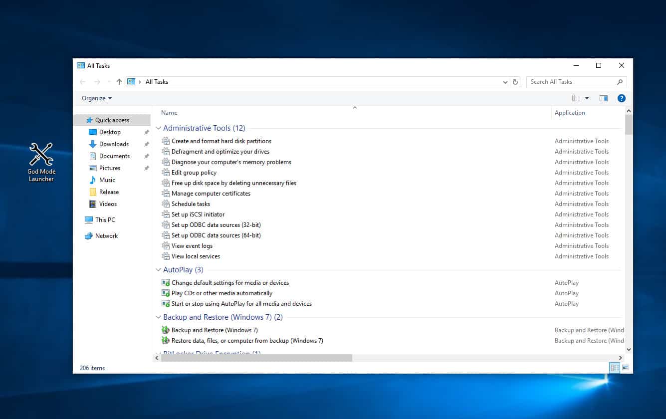Click the Help question mark icon
The image size is (666, 419).
621,98
